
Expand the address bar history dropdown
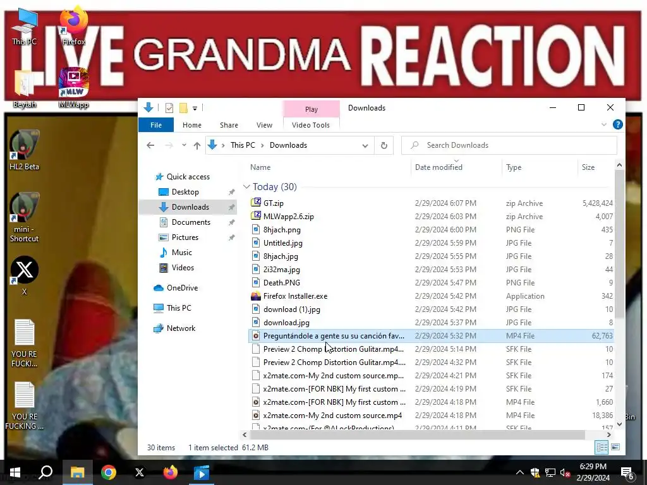pyautogui.click(x=365, y=146)
